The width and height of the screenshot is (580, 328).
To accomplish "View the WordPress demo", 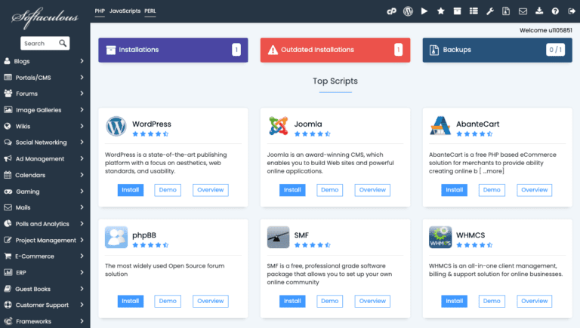I will 168,190.
